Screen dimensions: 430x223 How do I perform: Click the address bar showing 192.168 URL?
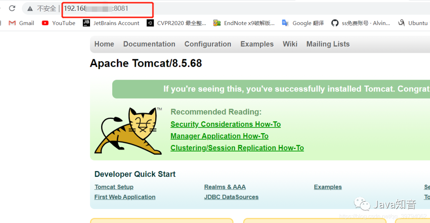107,8
